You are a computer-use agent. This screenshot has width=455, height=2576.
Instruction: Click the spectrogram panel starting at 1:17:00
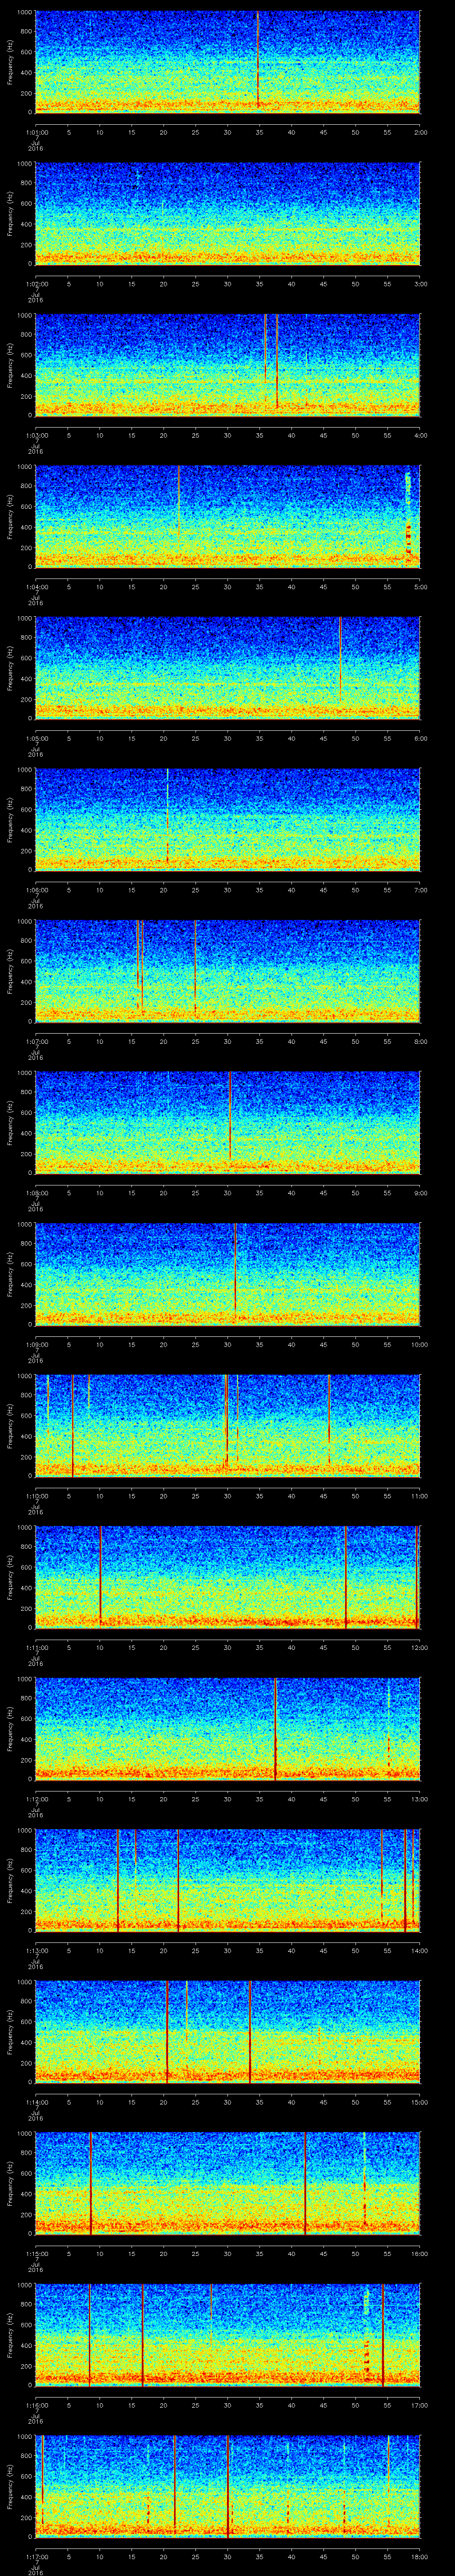click(x=227, y=2486)
